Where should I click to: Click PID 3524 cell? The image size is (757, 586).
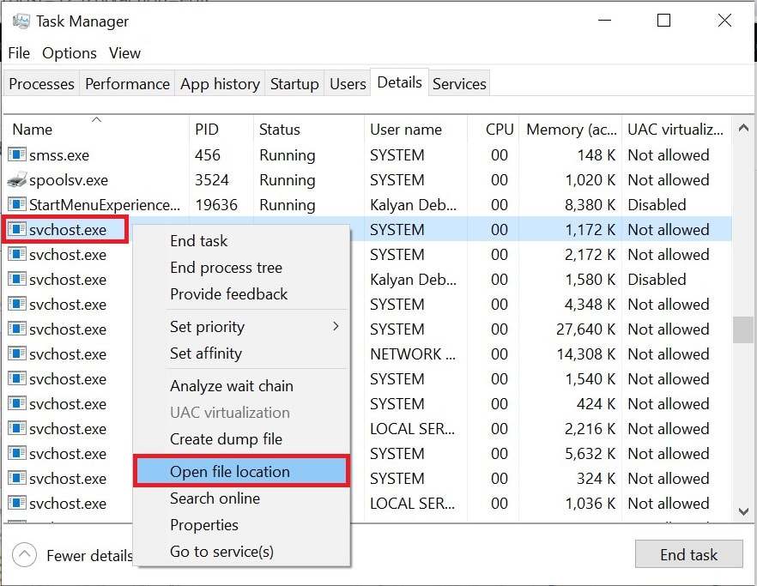pyautogui.click(x=211, y=179)
